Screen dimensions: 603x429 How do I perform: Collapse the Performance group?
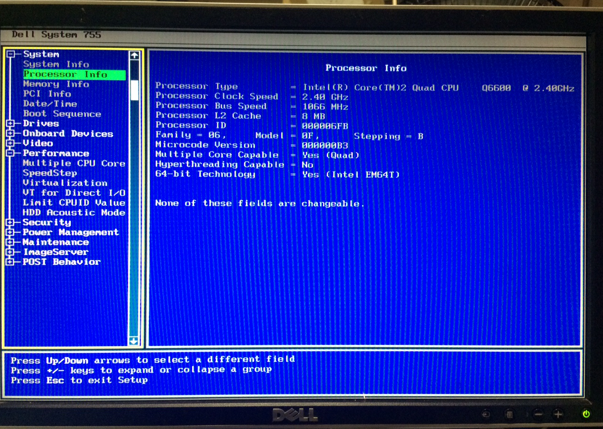point(10,153)
